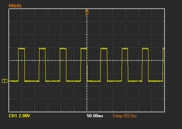182x129 pixels.
Task: Click the partial eighth pulse at right edge
Action: click(163, 49)
